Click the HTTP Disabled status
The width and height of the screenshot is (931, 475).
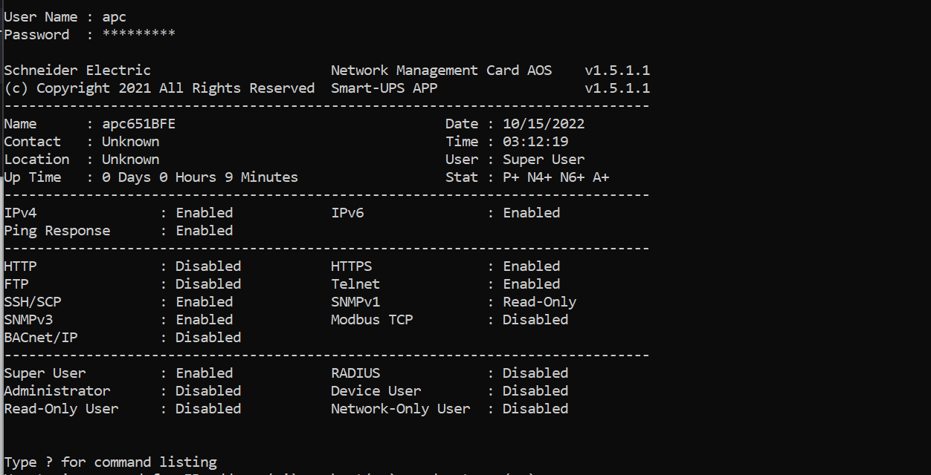tap(208, 266)
